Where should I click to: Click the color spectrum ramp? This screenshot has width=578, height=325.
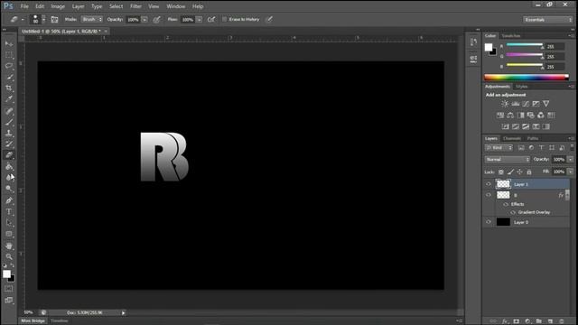[x=527, y=78]
